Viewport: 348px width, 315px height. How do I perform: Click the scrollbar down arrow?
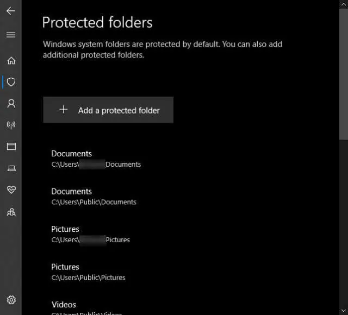[344, 311]
